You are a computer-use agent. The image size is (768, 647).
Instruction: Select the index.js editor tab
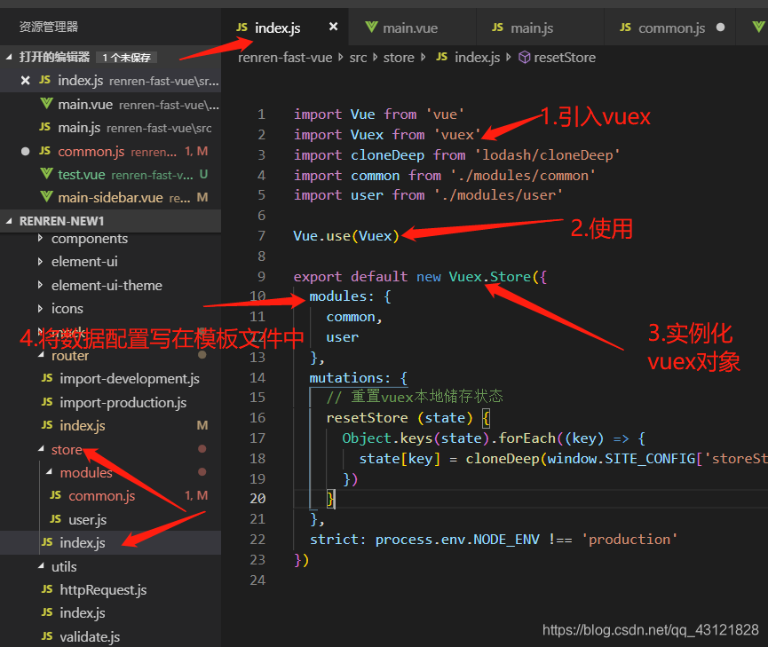tap(277, 28)
